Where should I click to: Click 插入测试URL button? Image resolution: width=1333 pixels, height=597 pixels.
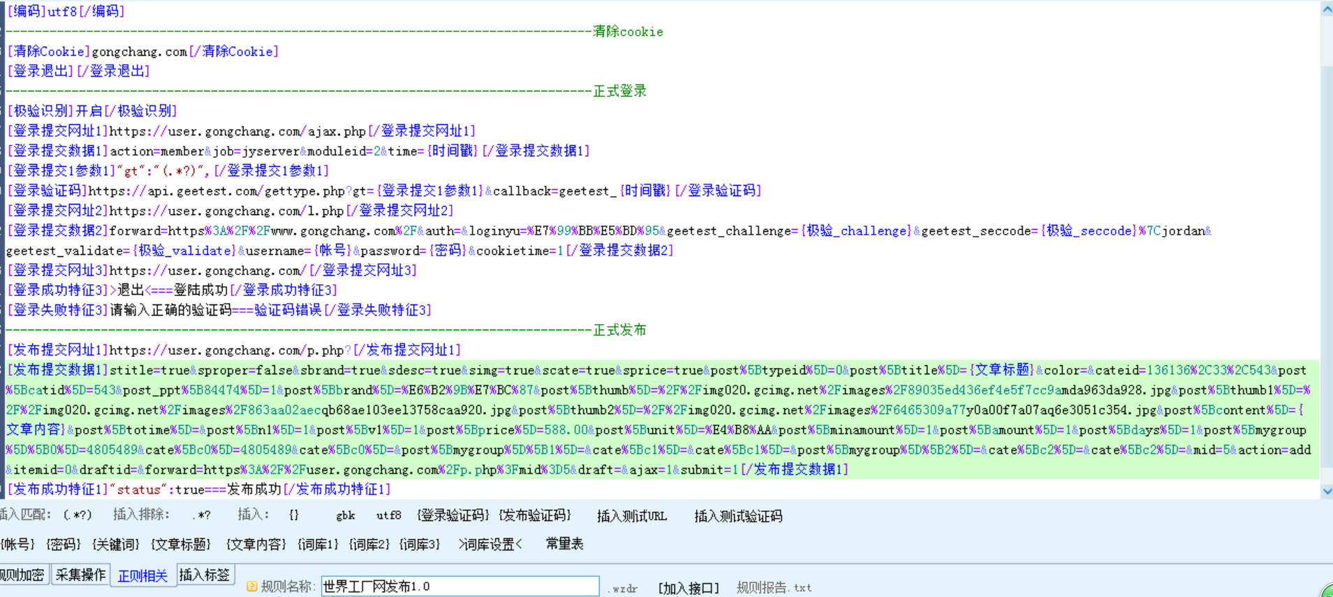click(631, 516)
